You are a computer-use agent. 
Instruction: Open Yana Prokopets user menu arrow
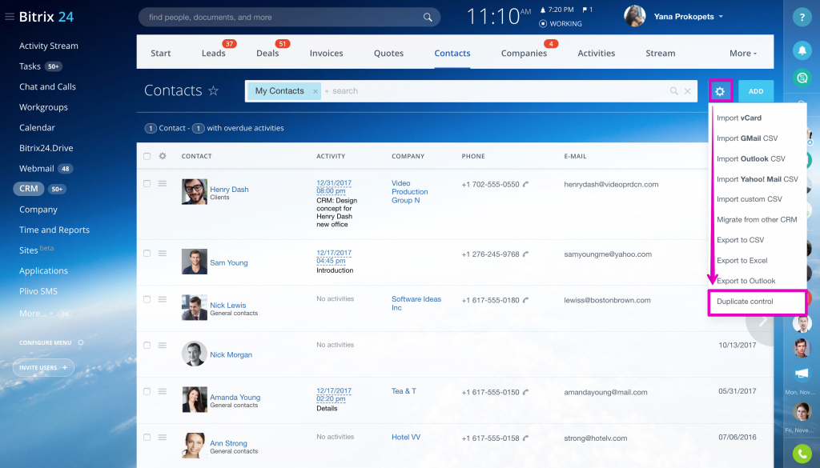[722, 17]
